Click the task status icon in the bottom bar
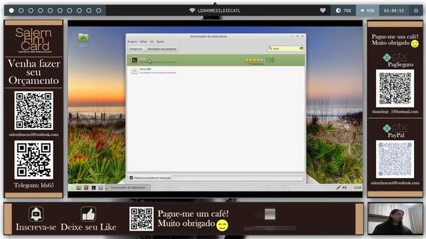Screen dimensions: 426x239 coord(131,178)
